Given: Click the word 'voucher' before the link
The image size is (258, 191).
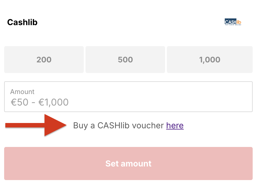Looking at the screenshot, I should (x=148, y=126).
